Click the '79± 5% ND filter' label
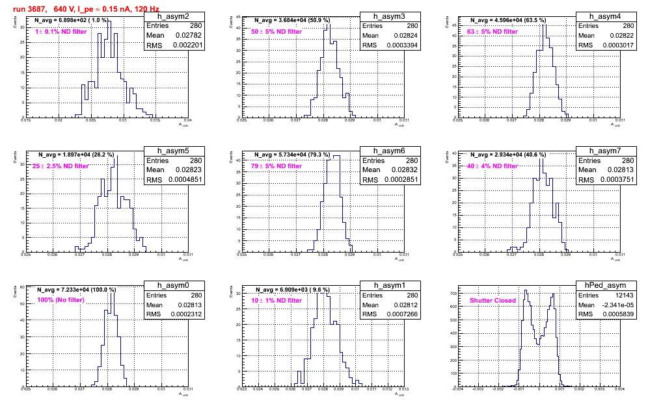The image size is (648, 404). 277,166
